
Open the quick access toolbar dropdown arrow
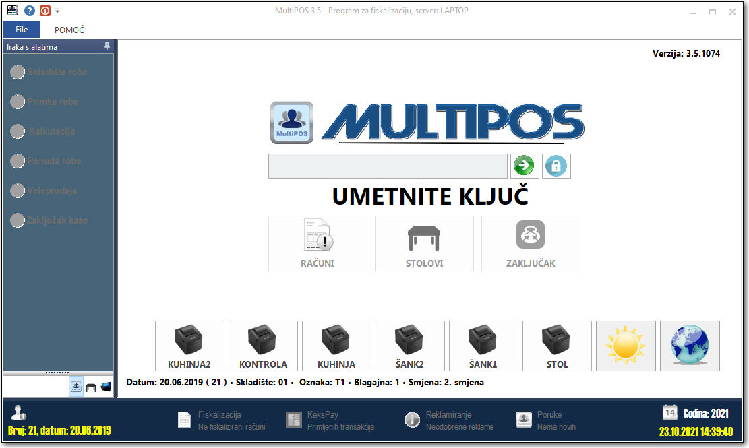(57, 11)
